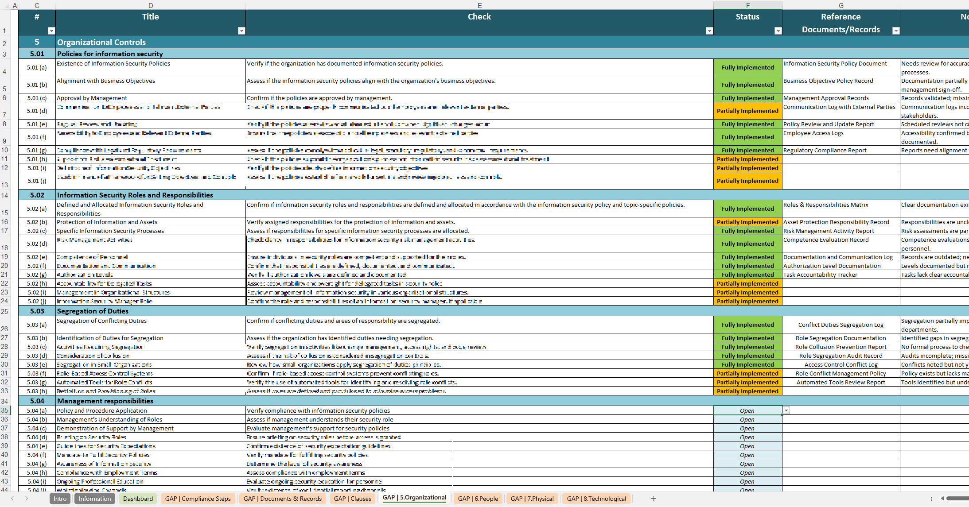Click the Partially Implemented status for row 5.02b
Screen dimensions: 969x507
[747, 221]
